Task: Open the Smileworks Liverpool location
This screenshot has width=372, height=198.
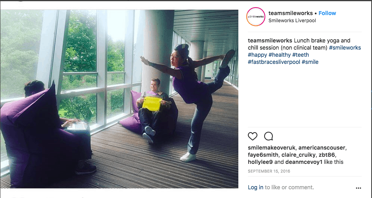Action: pyautogui.click(x=292, y=21)
